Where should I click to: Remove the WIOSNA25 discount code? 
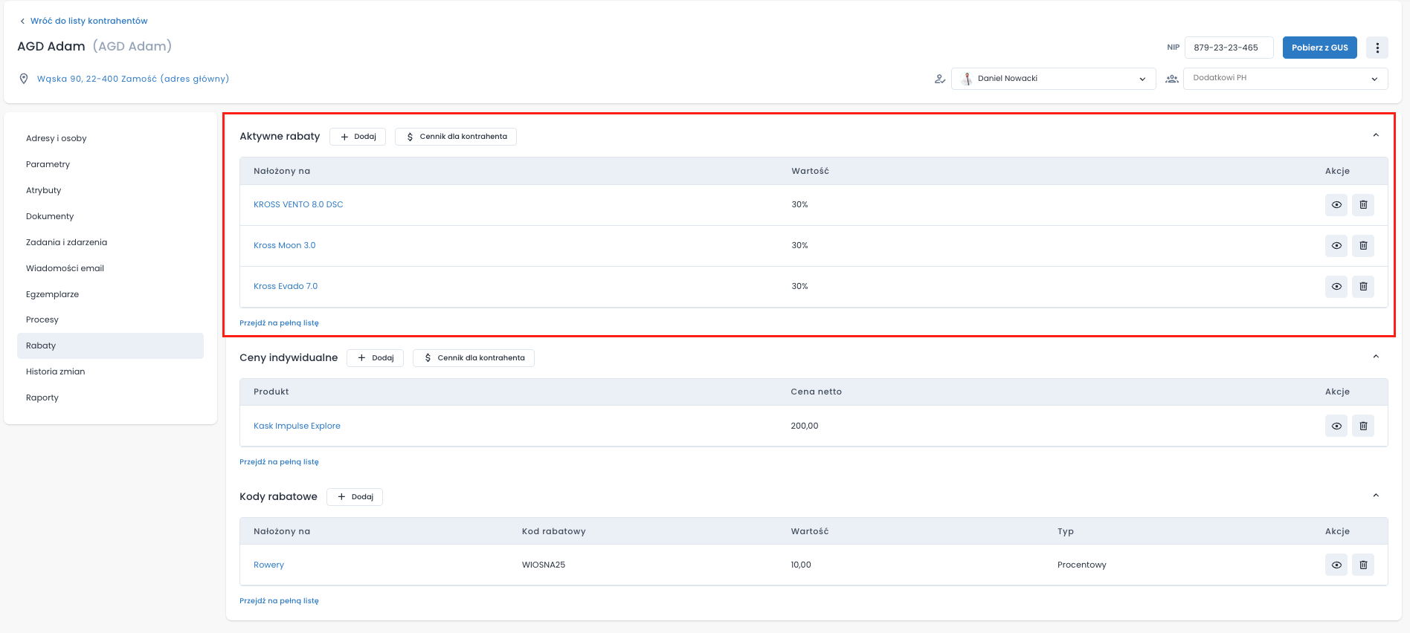(x=1362, y=565)
